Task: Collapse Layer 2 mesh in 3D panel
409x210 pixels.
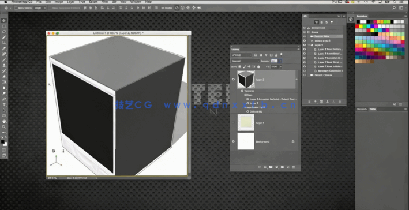Action: (x=309, y=45)
